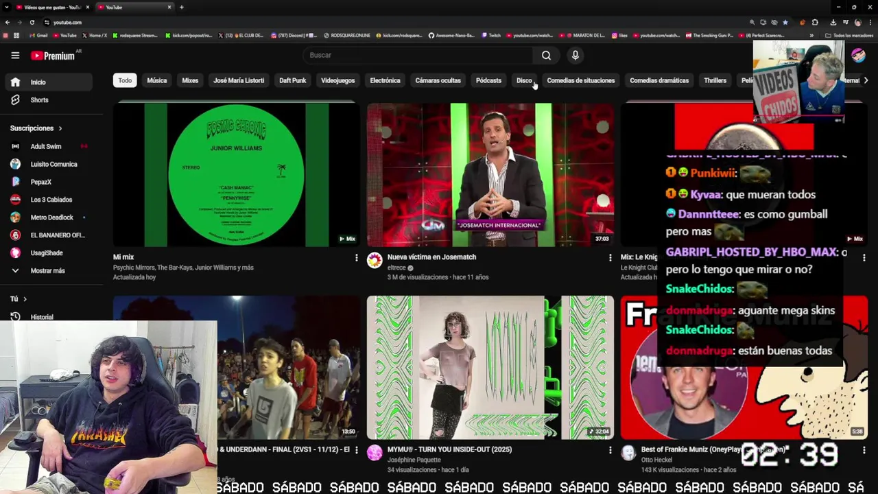
Task: Open Todos los marcadores folder
Action: [849, 35]
